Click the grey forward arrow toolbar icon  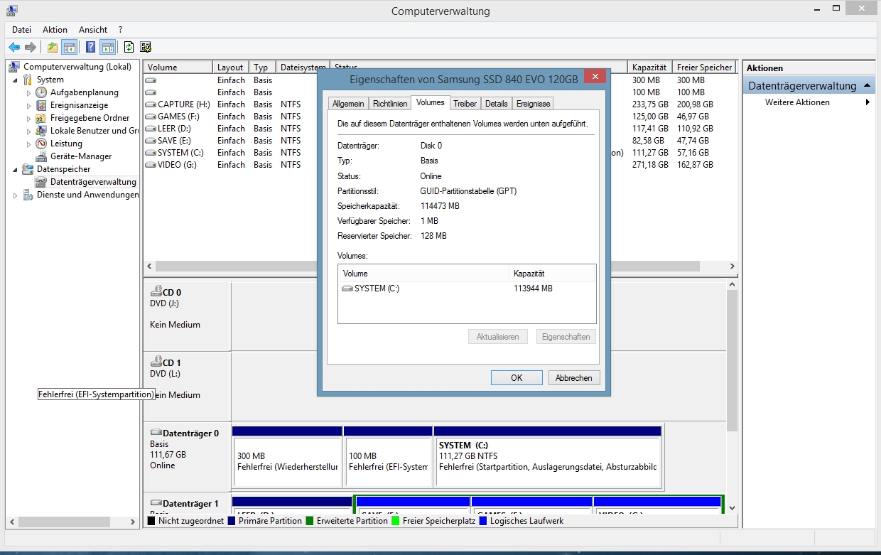30,48
